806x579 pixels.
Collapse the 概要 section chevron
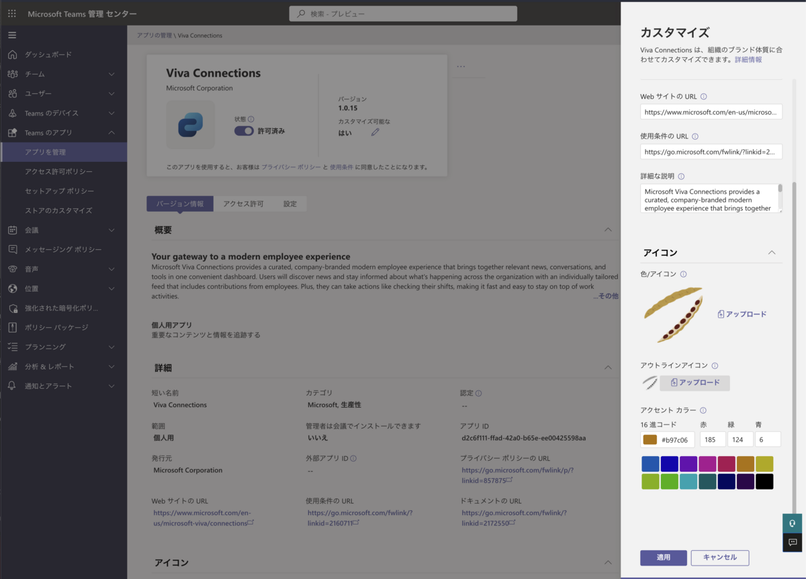point(608,230)
